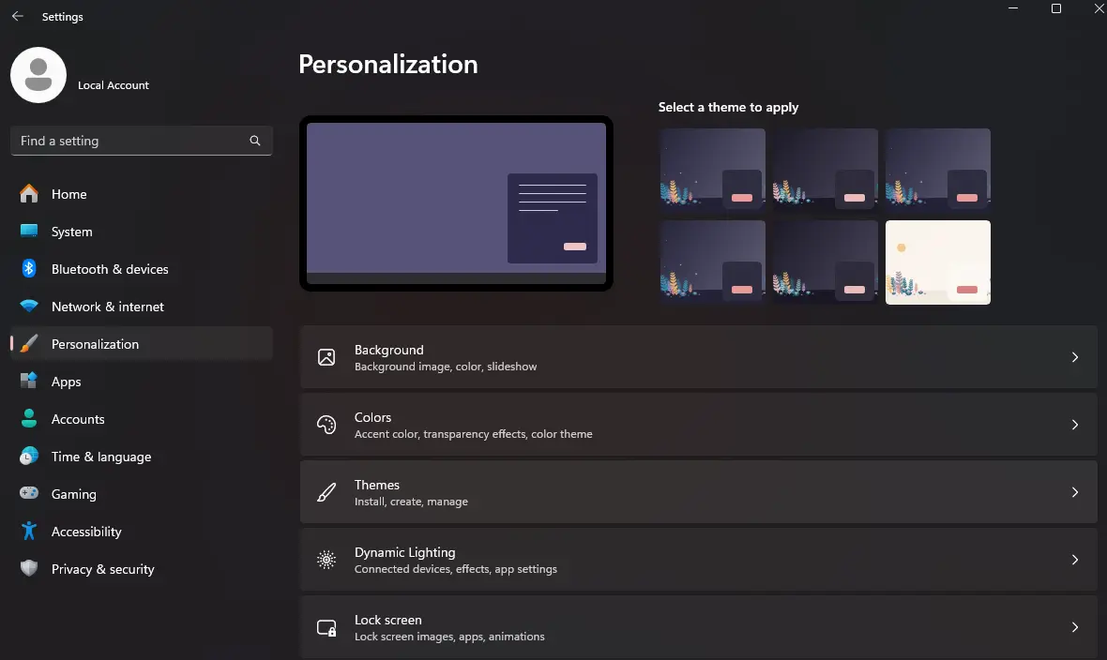Click the back arrow icon

tap(18, 16)
